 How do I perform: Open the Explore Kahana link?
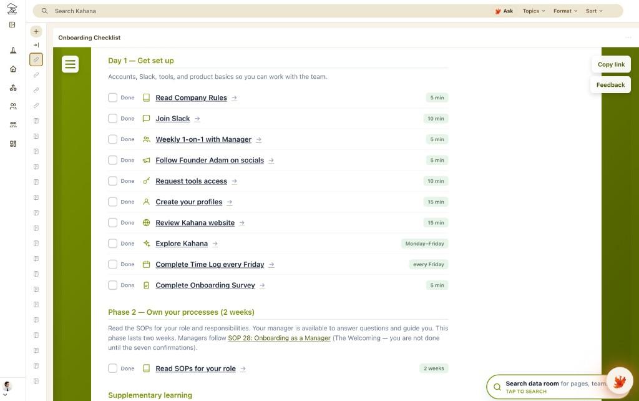pos(182,244)
